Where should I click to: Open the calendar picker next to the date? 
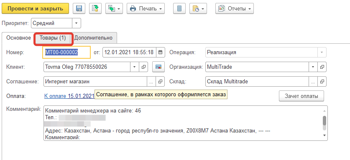click(x=160, y=52)
